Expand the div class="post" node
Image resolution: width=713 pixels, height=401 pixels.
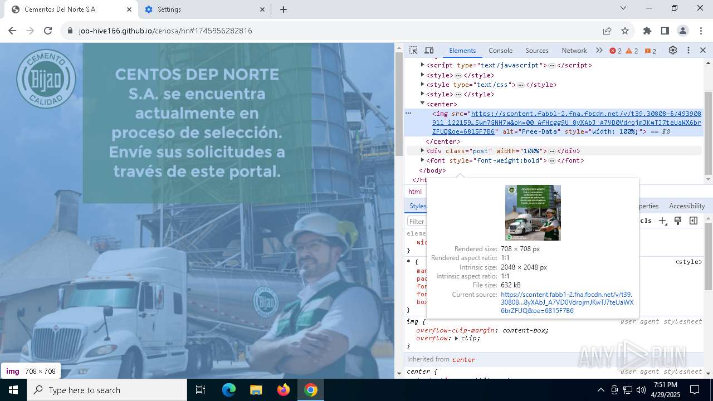(423, 150)
